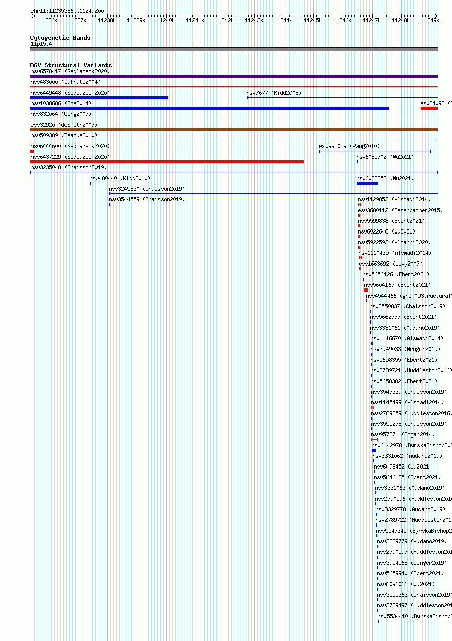This screenshot has width=452, height=641.
Task: Open variant nsv1038686 (Coe2014) link
Action: tap(61, 103)
